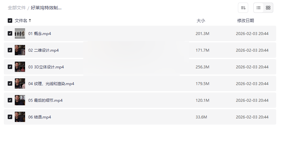Click the 修改日期 column header

[x=245, y=21]
